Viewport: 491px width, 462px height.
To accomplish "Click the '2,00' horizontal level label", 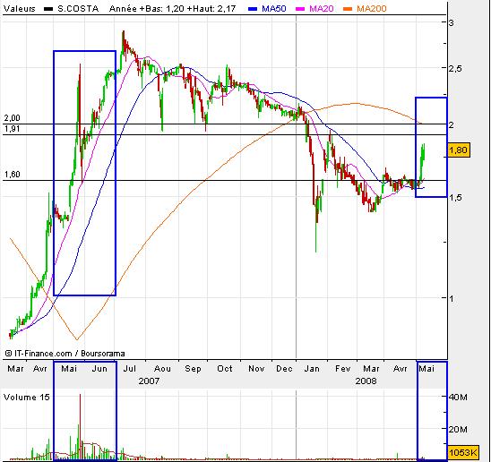I will click(x=13, y=118).
